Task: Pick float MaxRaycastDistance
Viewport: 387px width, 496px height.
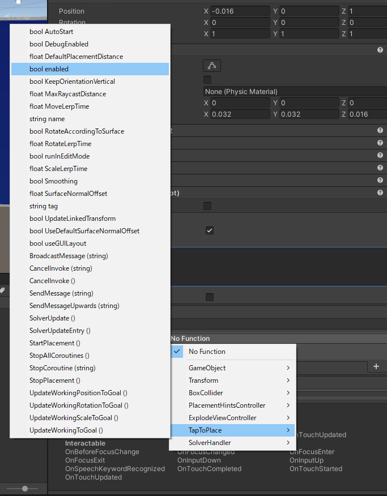Action: 90,94
